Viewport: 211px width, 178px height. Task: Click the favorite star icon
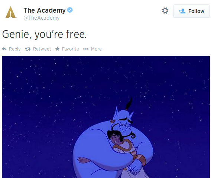click(58, 49)
